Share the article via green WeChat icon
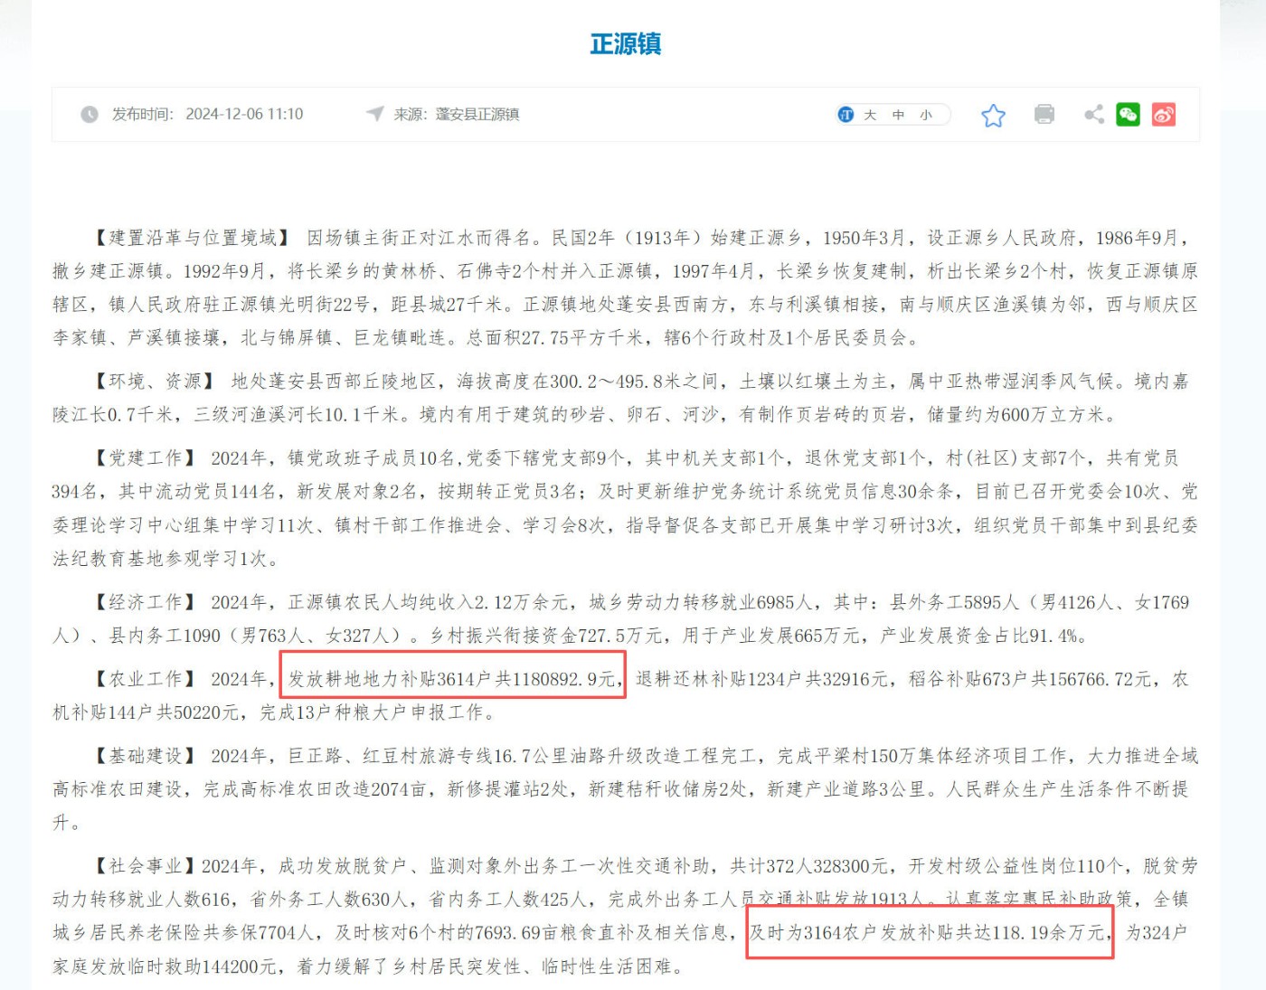Image resolution: width=1266 pixels, height=990 pixels. click(1128, 114)
